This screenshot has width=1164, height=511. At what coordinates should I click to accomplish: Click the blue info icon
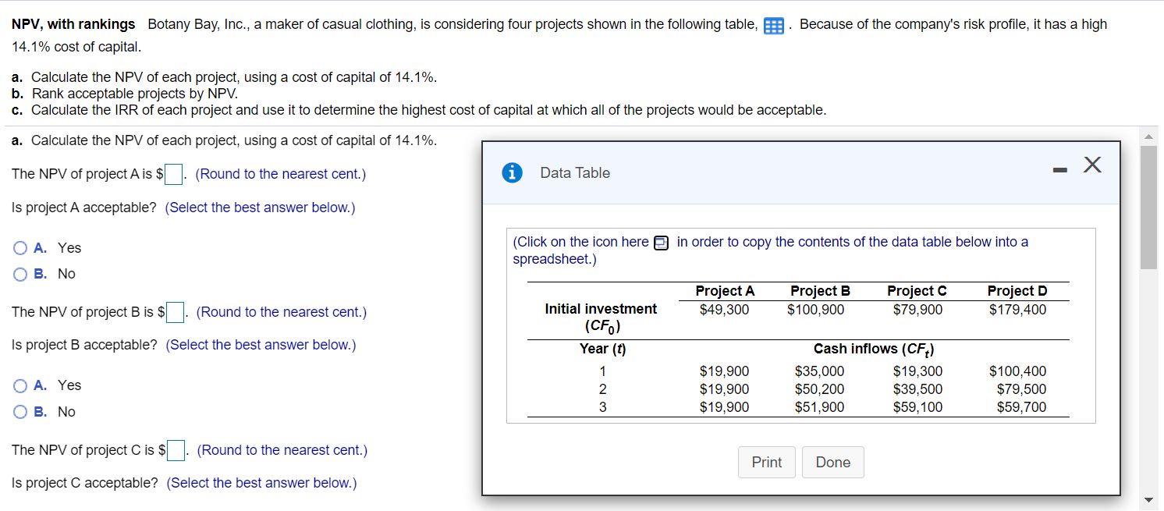513,173
